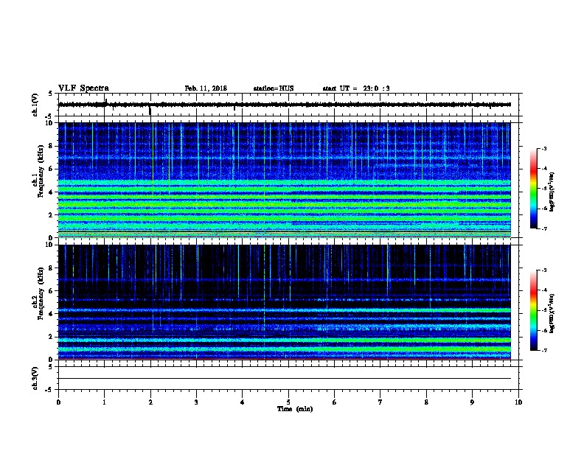Click tick label 7 on the Time axis
The height and width of the screenshot is (451, 584).
[380, 402]
